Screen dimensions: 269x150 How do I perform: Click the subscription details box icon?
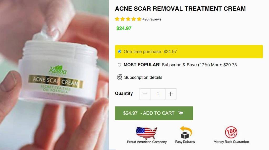click(x=120, y=77)
